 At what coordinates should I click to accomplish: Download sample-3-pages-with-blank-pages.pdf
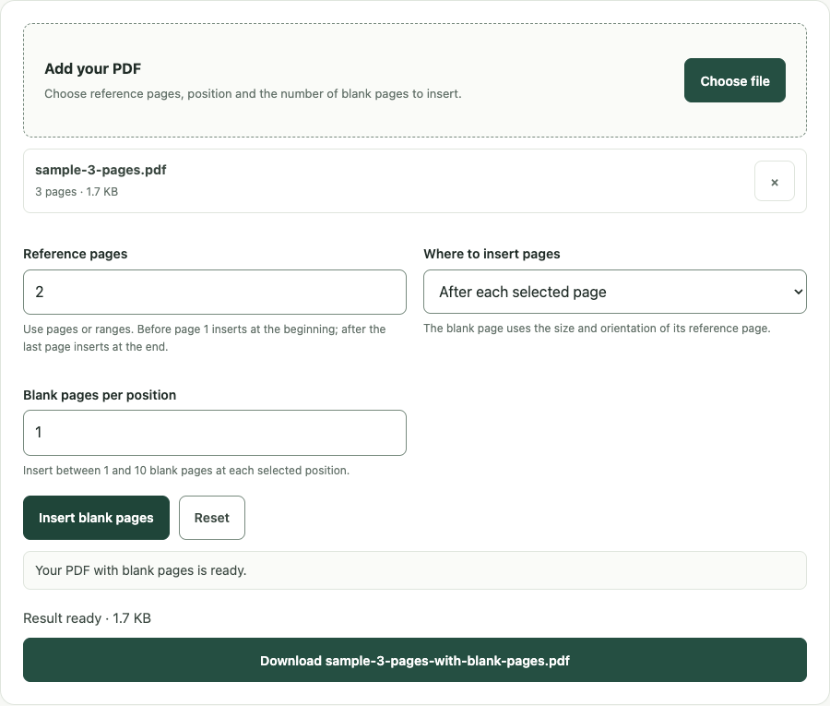tap(415, 661)
